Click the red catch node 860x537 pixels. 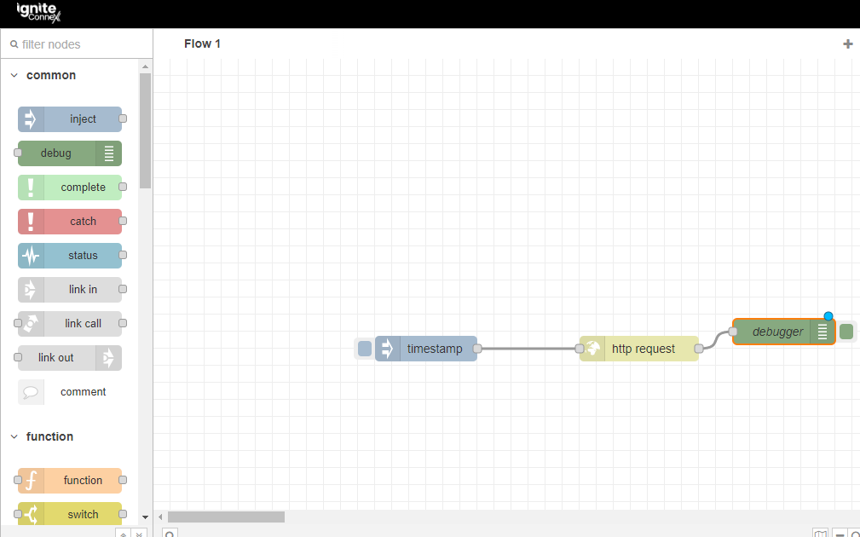[70, 222]
